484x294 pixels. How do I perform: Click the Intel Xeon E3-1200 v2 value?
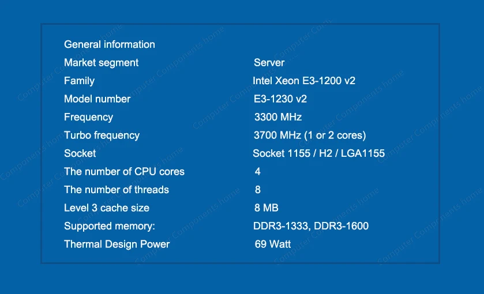tap(304, 81)
